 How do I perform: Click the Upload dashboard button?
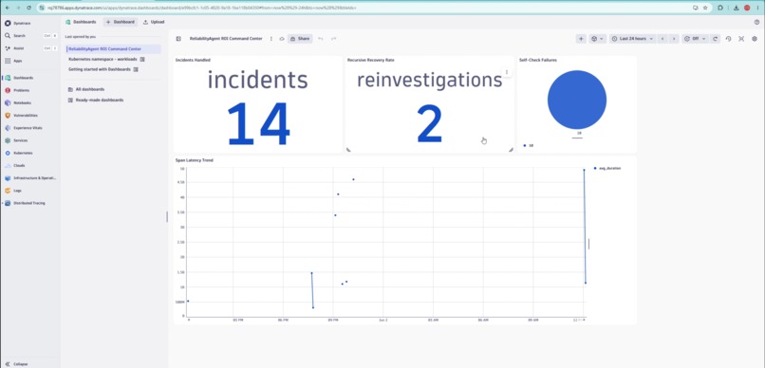(x=154, y=22)
